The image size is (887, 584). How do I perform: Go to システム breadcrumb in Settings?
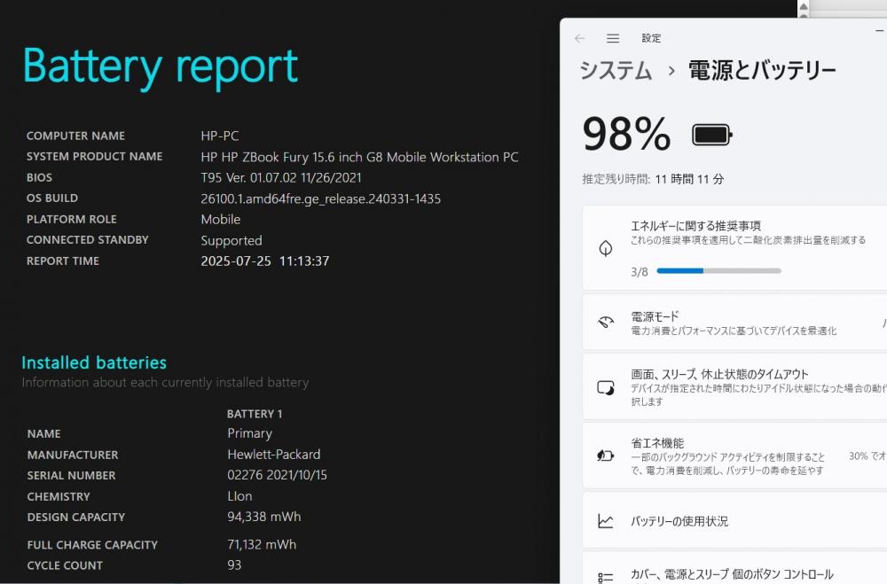[616, 71]
